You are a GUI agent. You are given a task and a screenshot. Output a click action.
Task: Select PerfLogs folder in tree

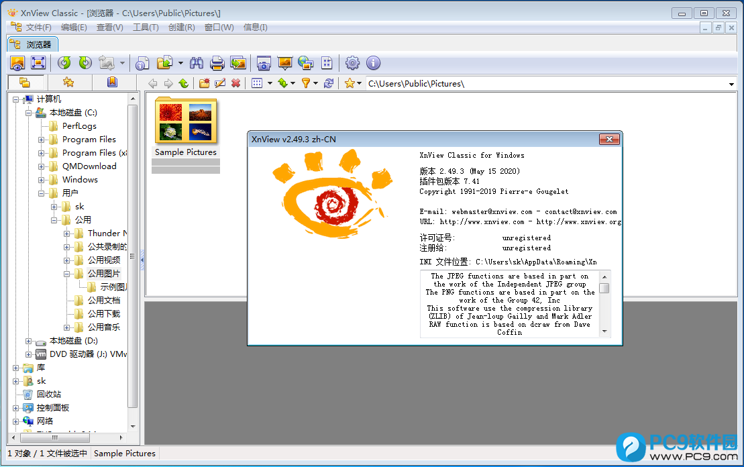tap(79, 126)
